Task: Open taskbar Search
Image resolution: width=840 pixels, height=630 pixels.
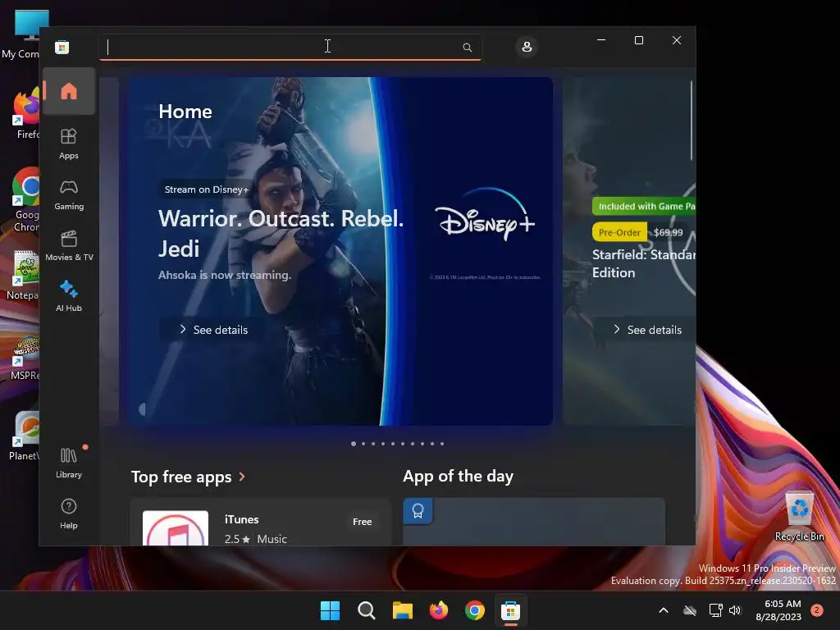Action: [x=367, y=610]
